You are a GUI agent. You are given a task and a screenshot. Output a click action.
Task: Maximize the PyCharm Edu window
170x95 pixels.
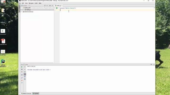point(148,1)
